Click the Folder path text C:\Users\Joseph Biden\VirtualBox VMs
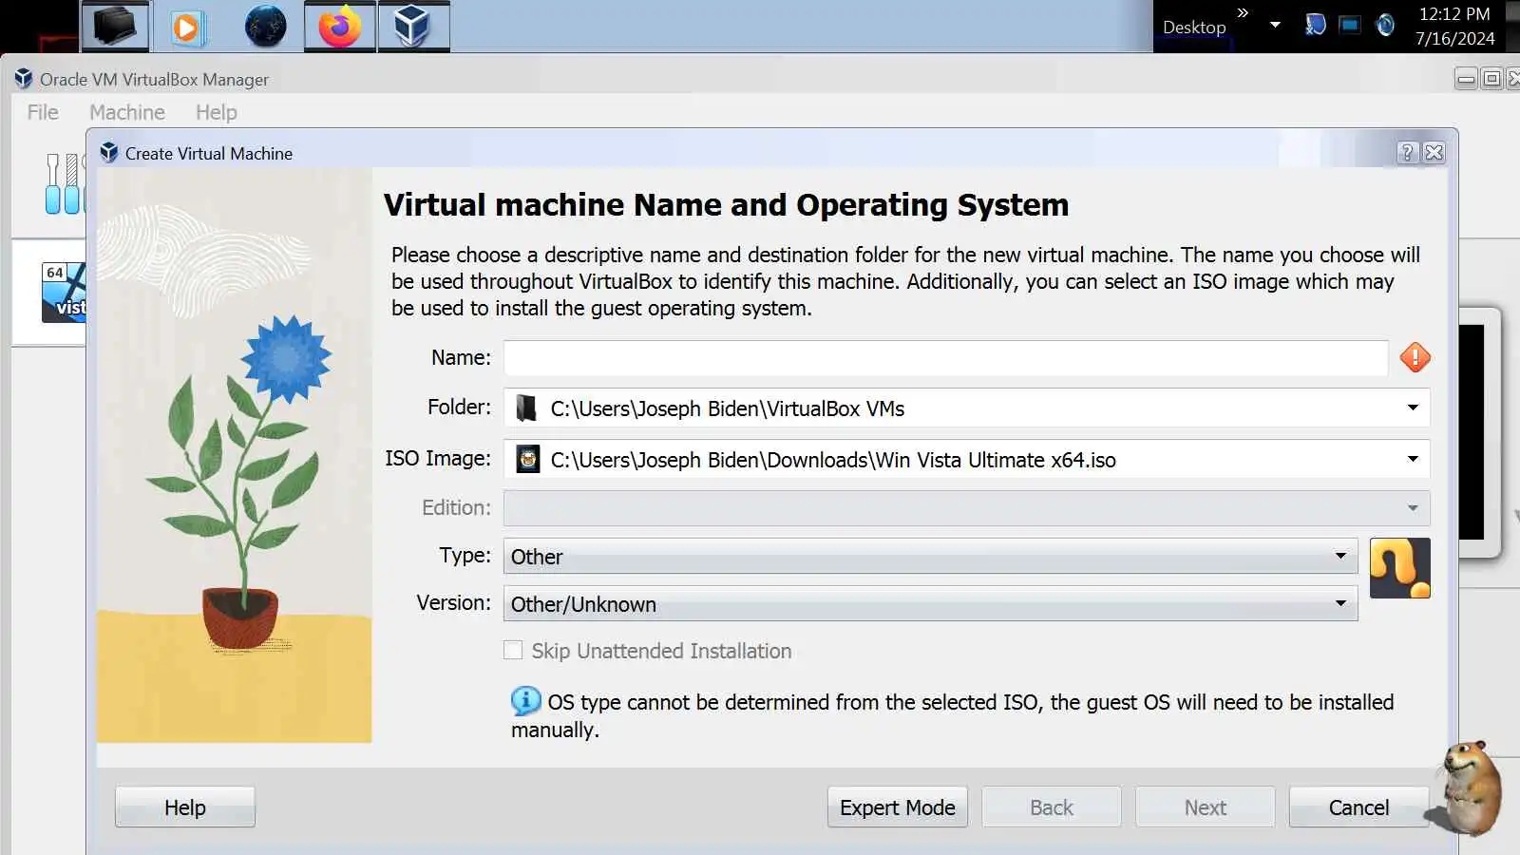This screenshot has width=1520, height=855. [x=728, y=408]
